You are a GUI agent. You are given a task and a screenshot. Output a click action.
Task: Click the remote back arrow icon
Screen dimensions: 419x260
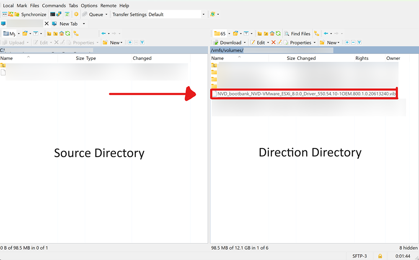326,33
